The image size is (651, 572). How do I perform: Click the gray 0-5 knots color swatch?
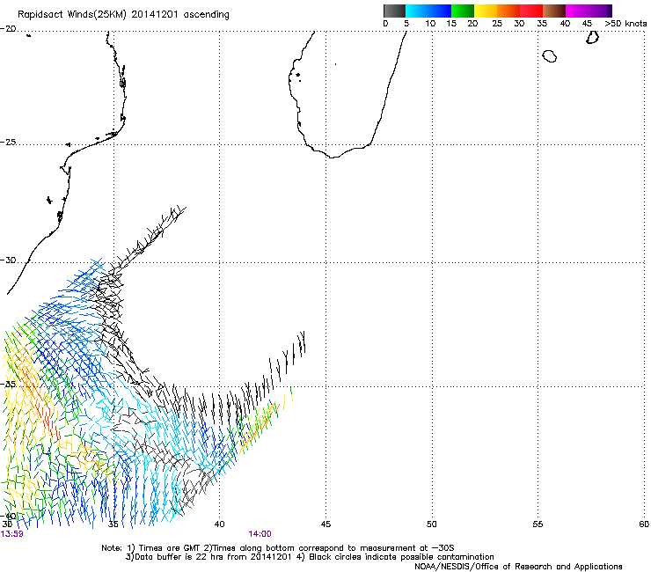(394, 11)
